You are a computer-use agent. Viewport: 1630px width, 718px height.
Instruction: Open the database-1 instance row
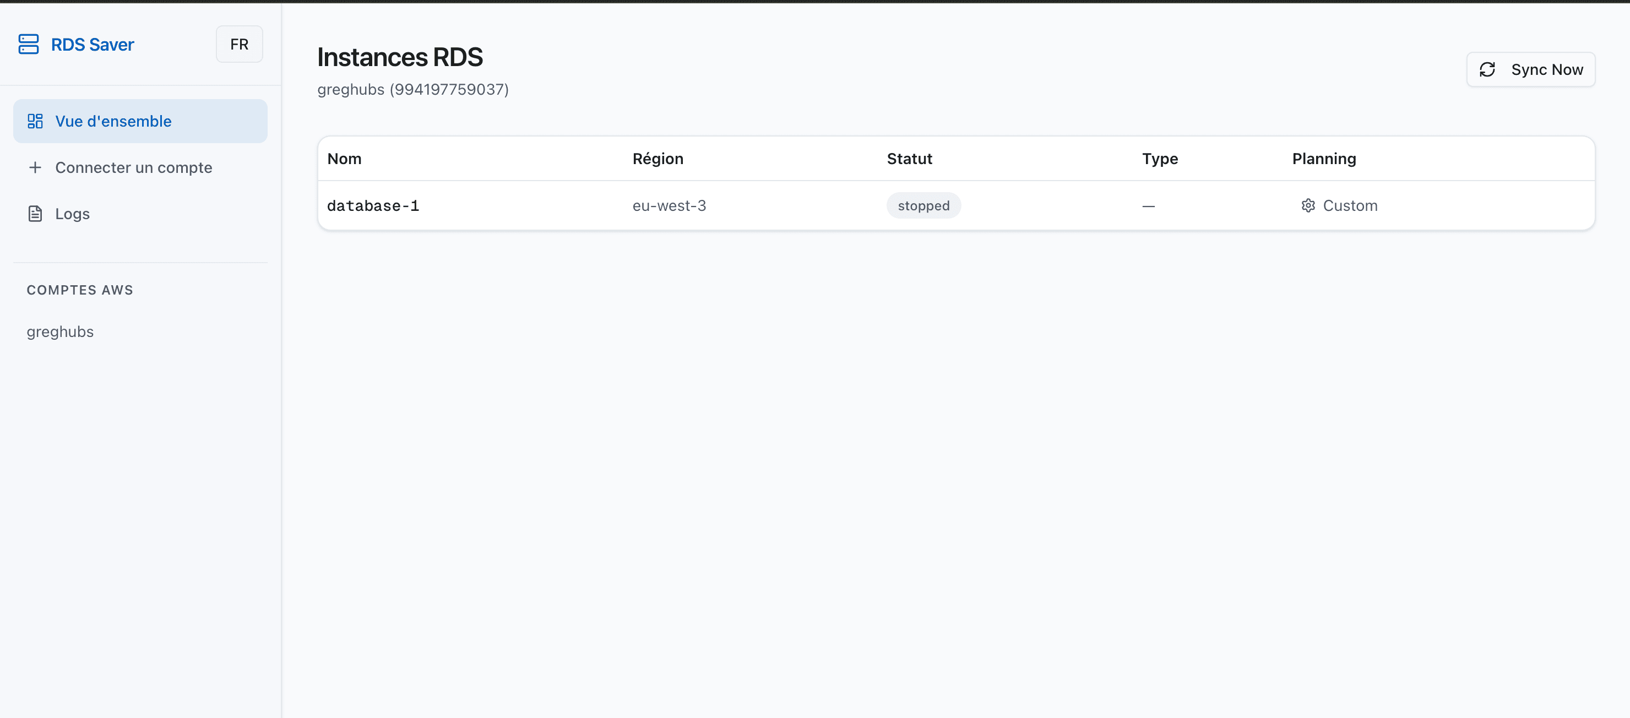[x=956, y=205]
